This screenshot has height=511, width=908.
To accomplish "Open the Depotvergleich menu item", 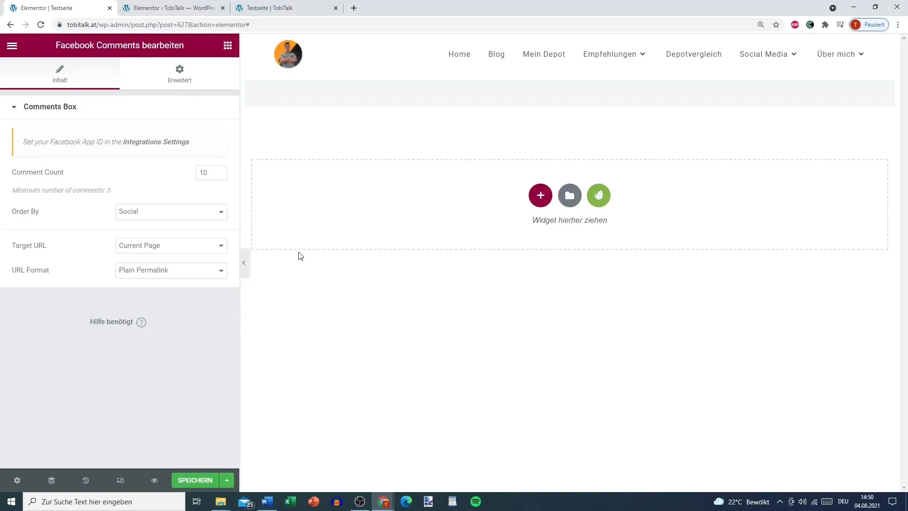I will (x=694, y=54).
